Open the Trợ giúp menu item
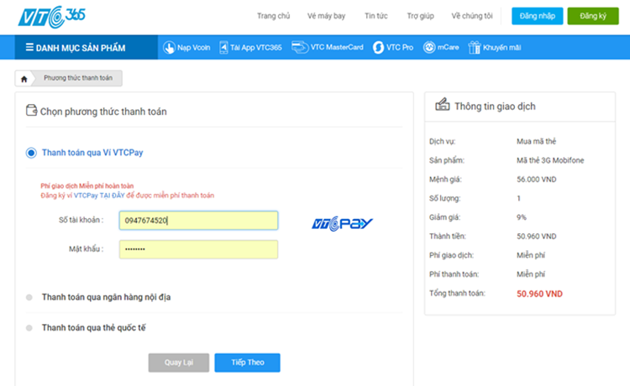The height and width of the screenshot is (386, 630). (420, 16)
